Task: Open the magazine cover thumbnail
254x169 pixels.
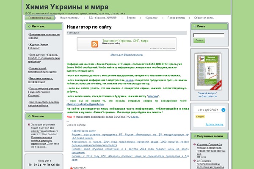Action: 208,71
